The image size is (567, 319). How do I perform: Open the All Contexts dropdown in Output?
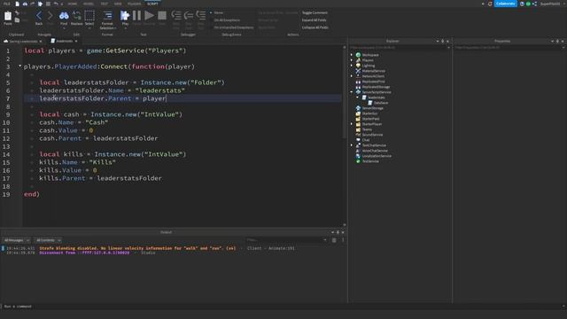coord(48,240)
